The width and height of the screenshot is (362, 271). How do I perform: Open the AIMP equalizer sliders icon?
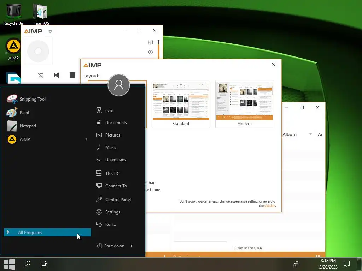[151, 42]
